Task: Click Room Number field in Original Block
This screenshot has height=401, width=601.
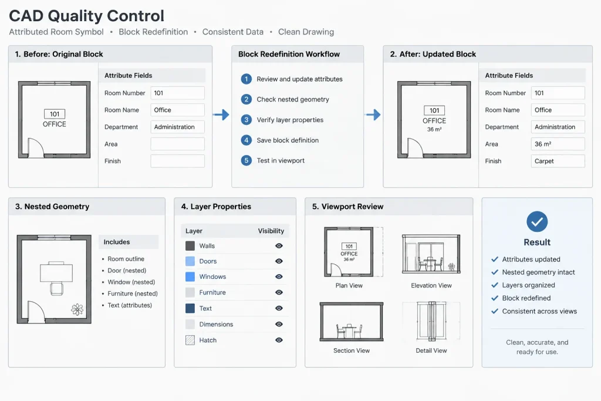Action: 177,93
